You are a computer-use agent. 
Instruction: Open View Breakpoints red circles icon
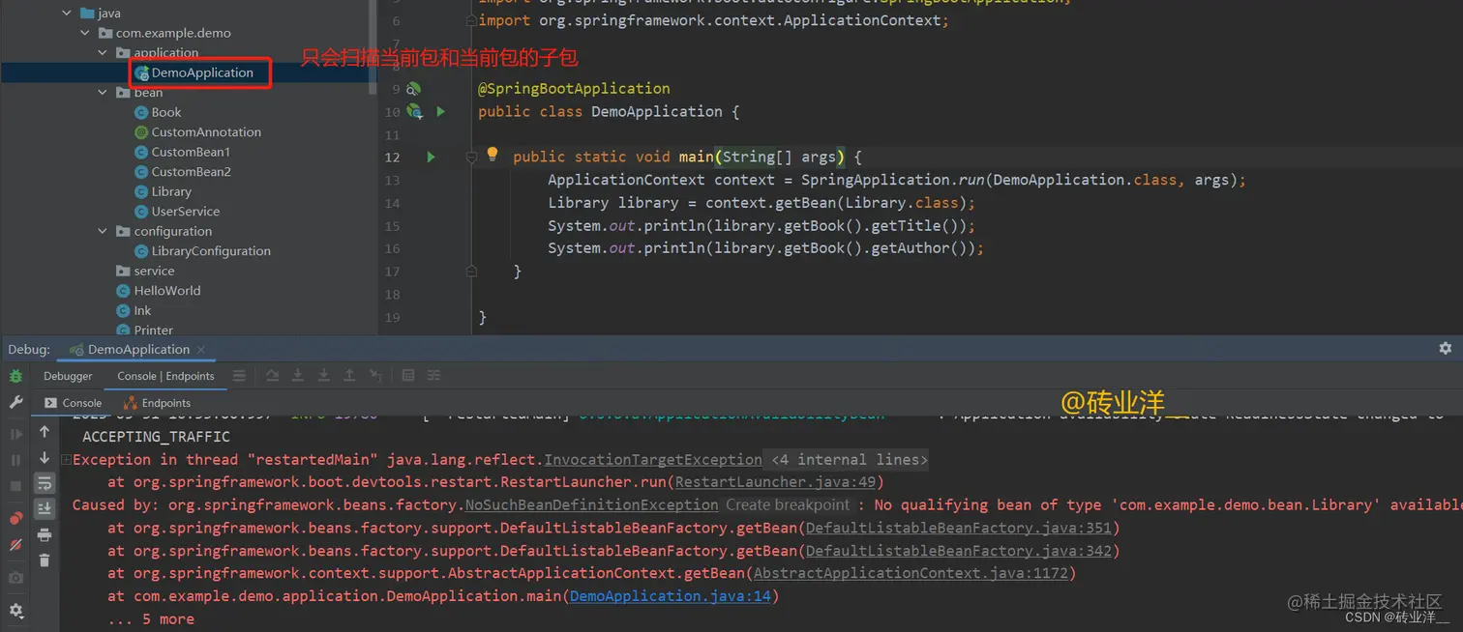coord(15,519)
